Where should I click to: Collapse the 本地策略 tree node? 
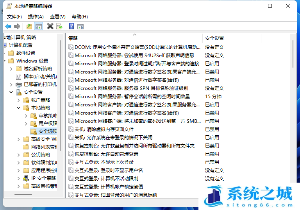(x=19, y=108)
